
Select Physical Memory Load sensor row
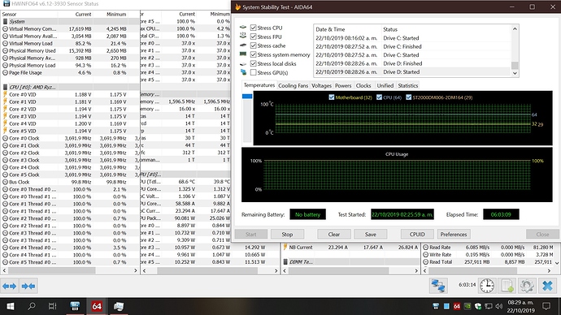click(70, 66)
